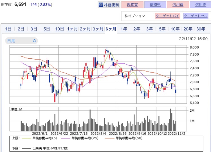The height and width of the screenshot is (152, 211).
Task: Click the 単位: M label in volume pane
Action: (x=17, y=109)
